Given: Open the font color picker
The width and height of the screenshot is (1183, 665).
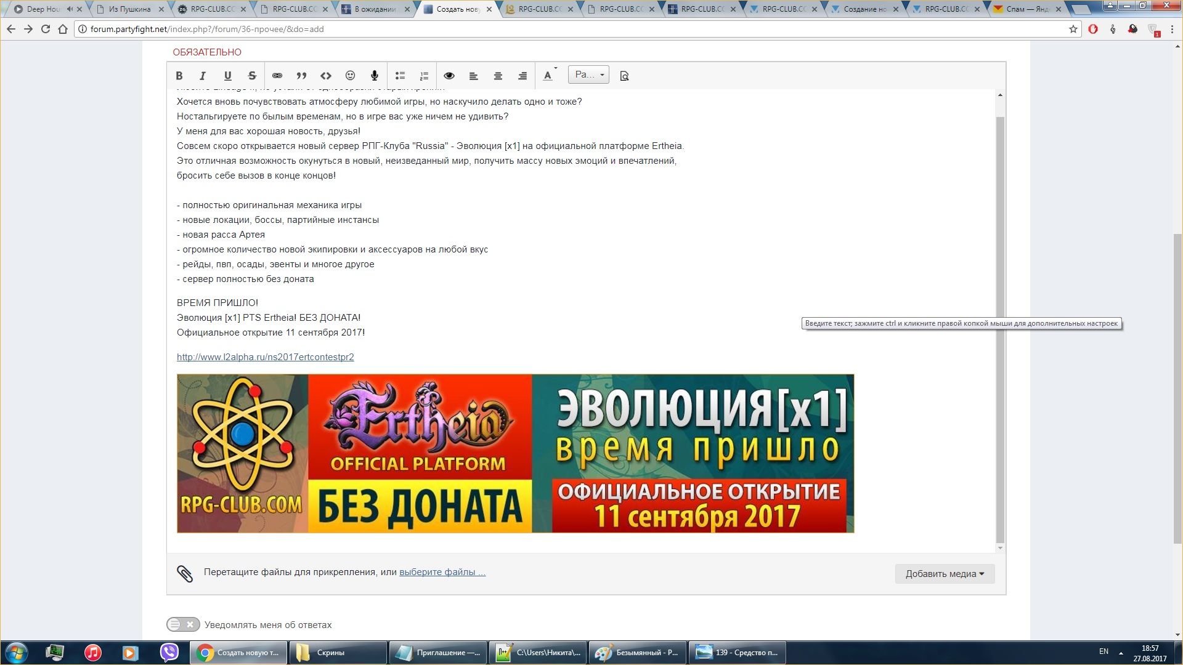Looking at the screenshot, I should [548, 76].
